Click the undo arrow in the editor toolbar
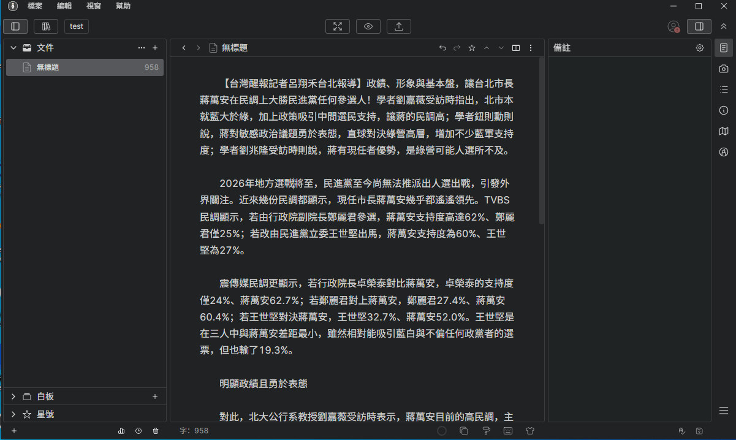Screen dimensions: 736x440 [x=442, y=47]
